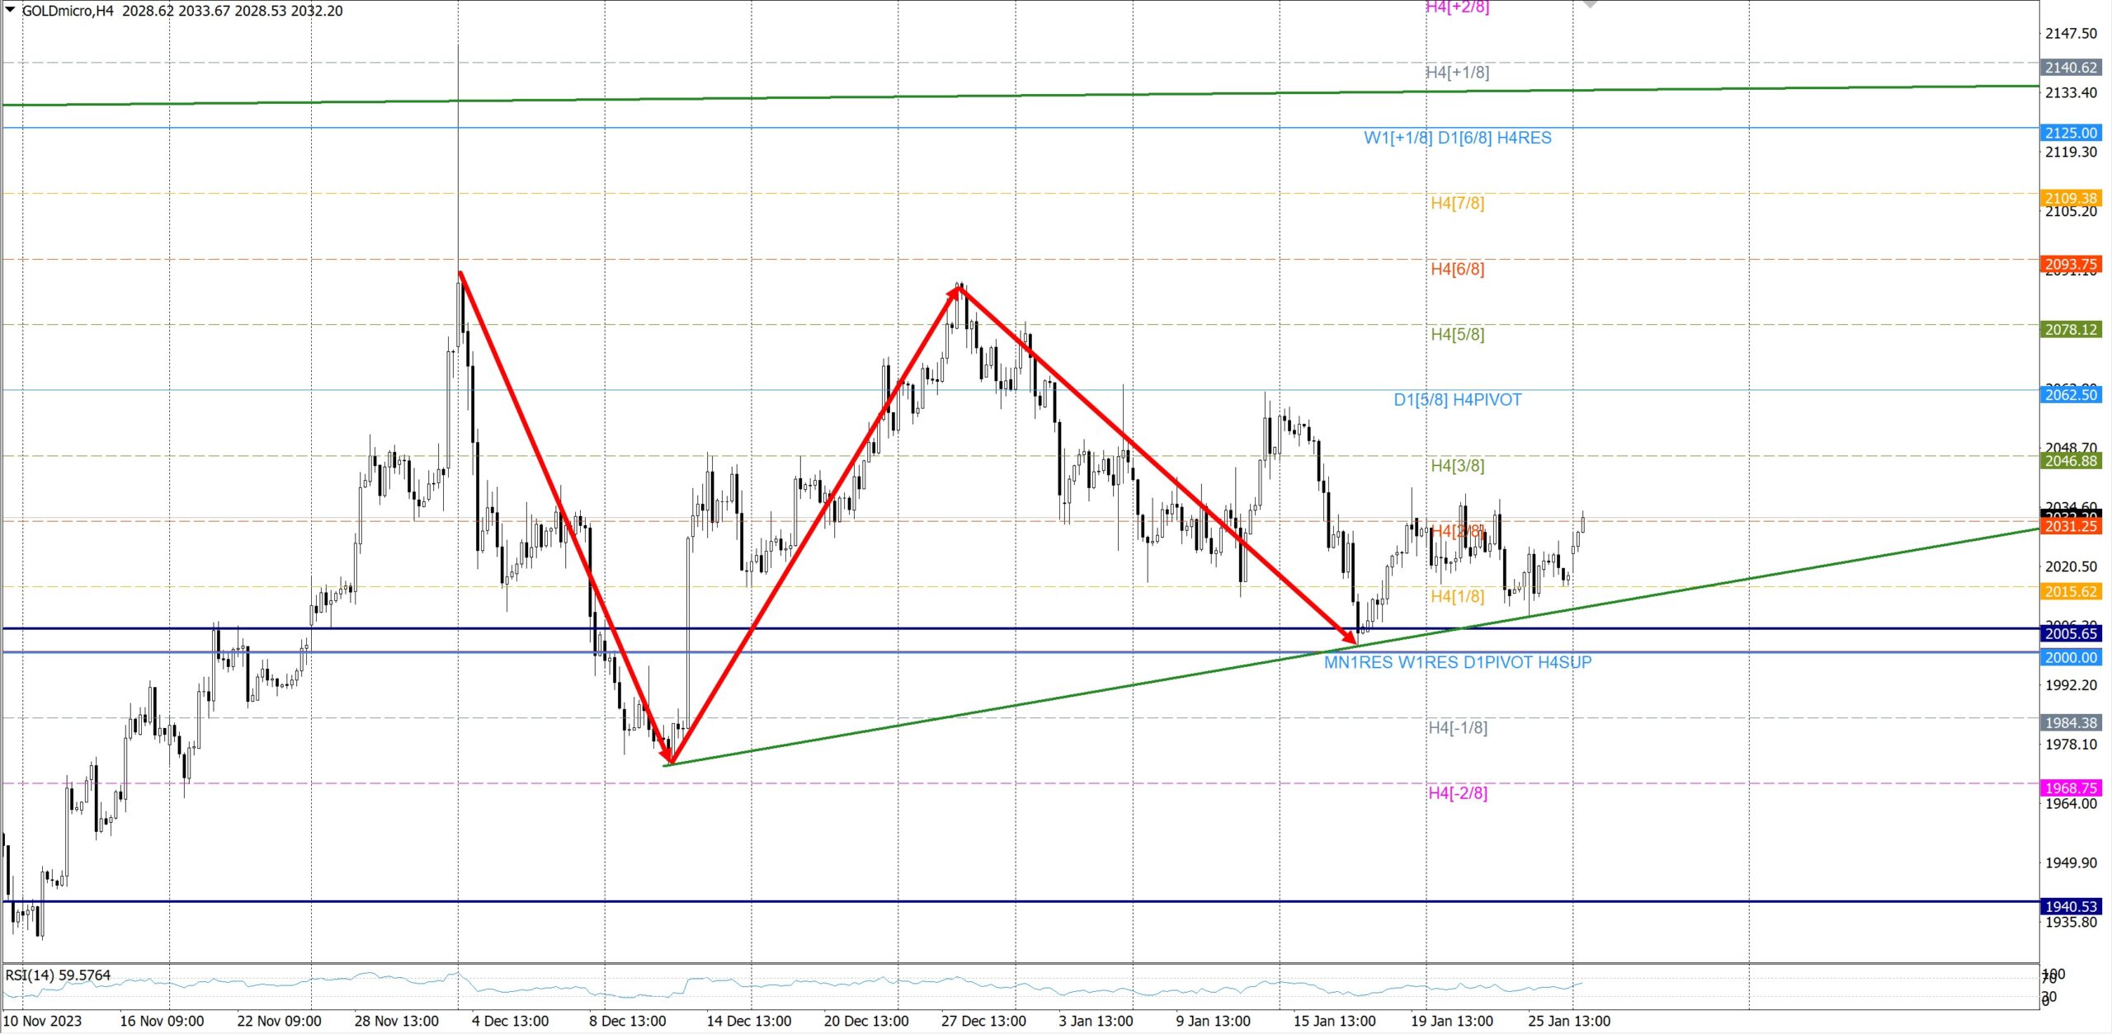Select the W1[+1/8] D1[6/8] H4RES label

1457,138
